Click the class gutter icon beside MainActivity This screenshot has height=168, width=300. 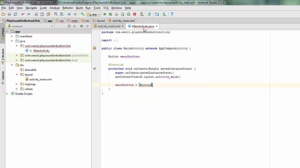(95, 48)
